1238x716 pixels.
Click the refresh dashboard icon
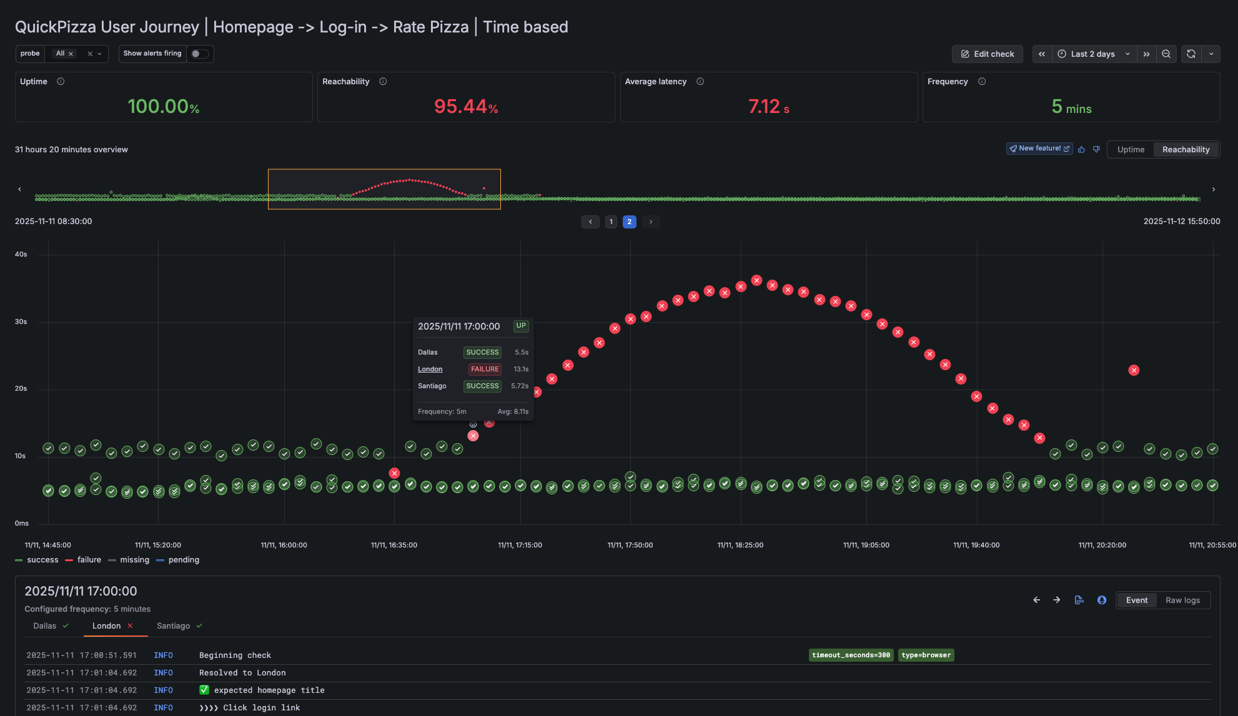tap(1191, 54)
